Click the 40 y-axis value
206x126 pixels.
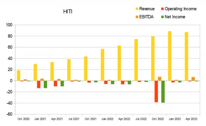pyautogui.click(x=10, y=59)
